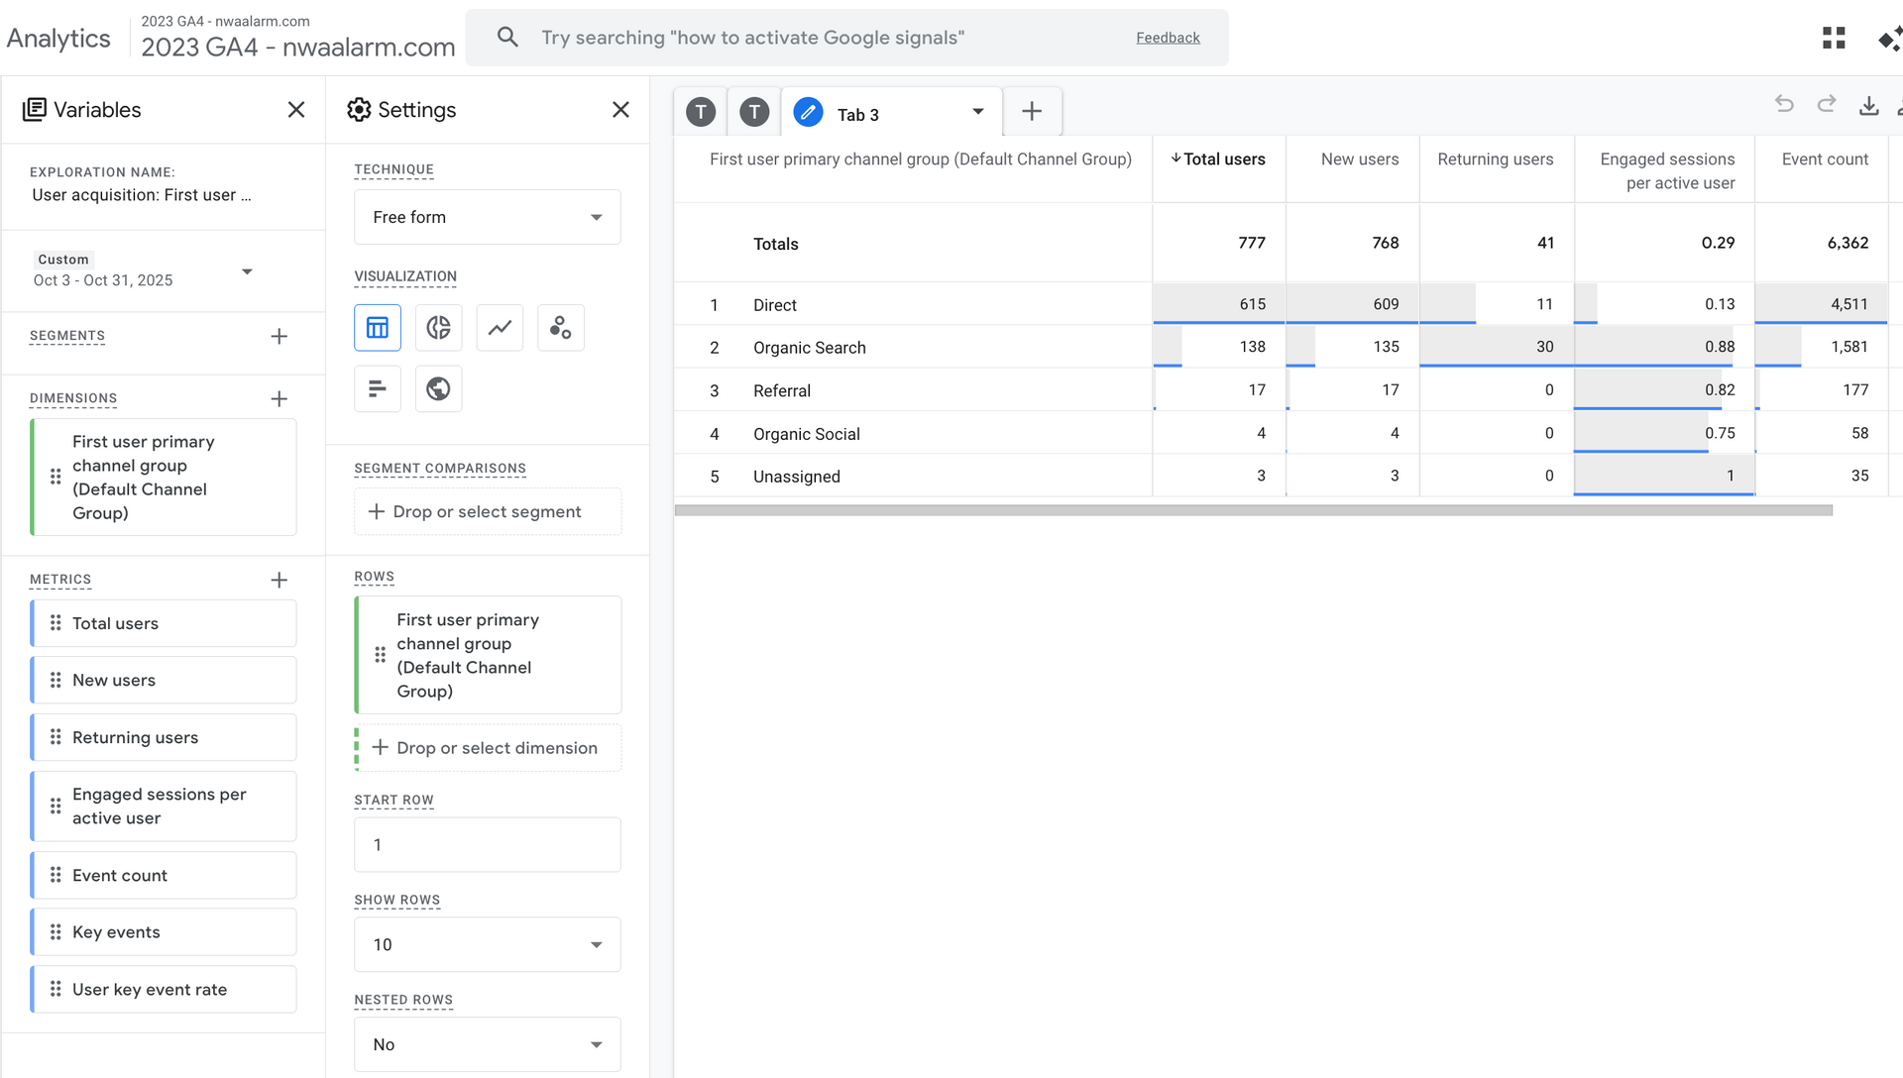This screenshot has height=1078, width=1903.
Task: Switch to the first T tab
Action: [x=701, y=112]
